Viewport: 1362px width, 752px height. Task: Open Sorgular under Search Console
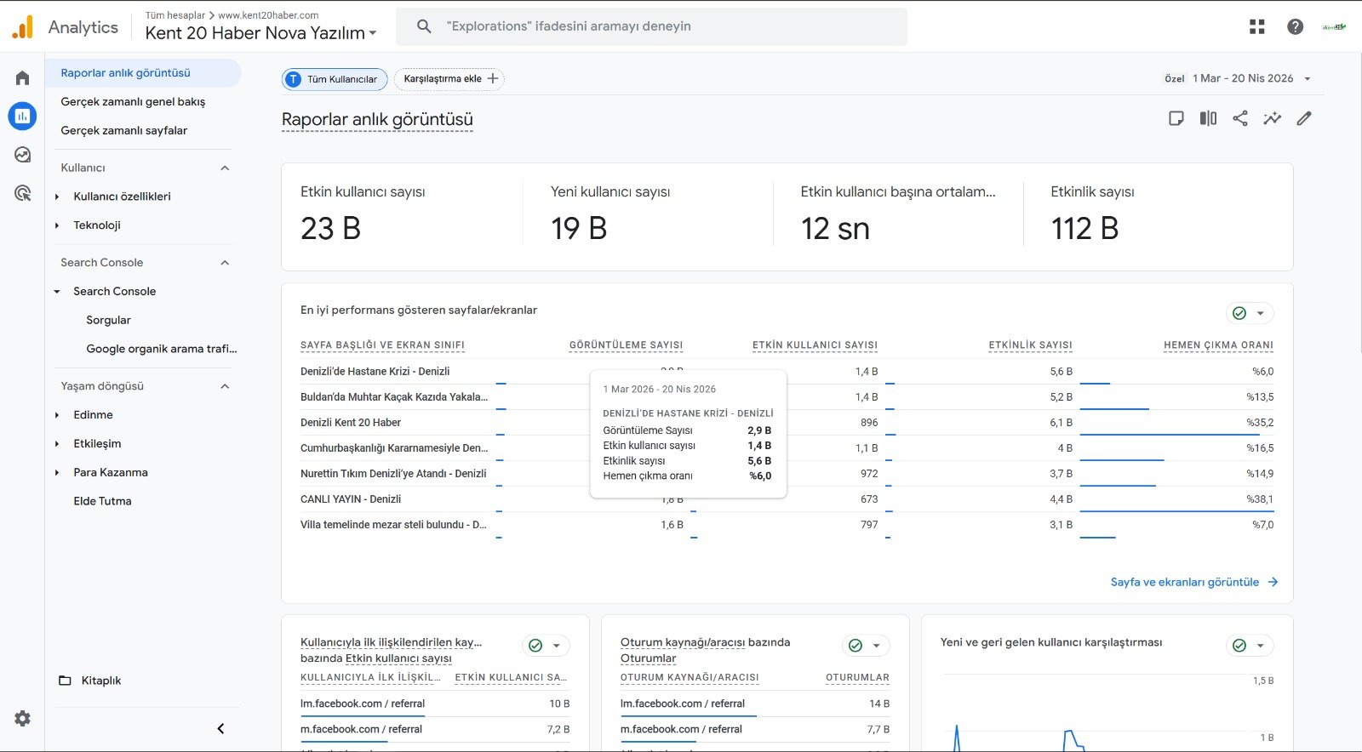[x=108, y=320]
